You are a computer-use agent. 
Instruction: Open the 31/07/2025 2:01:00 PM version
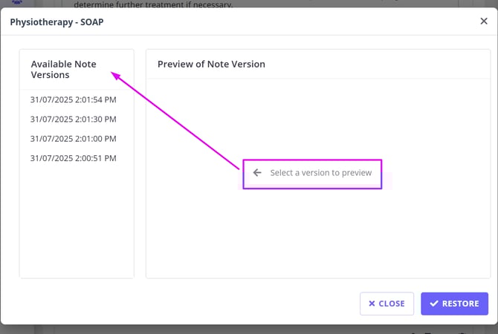point(73,139)
